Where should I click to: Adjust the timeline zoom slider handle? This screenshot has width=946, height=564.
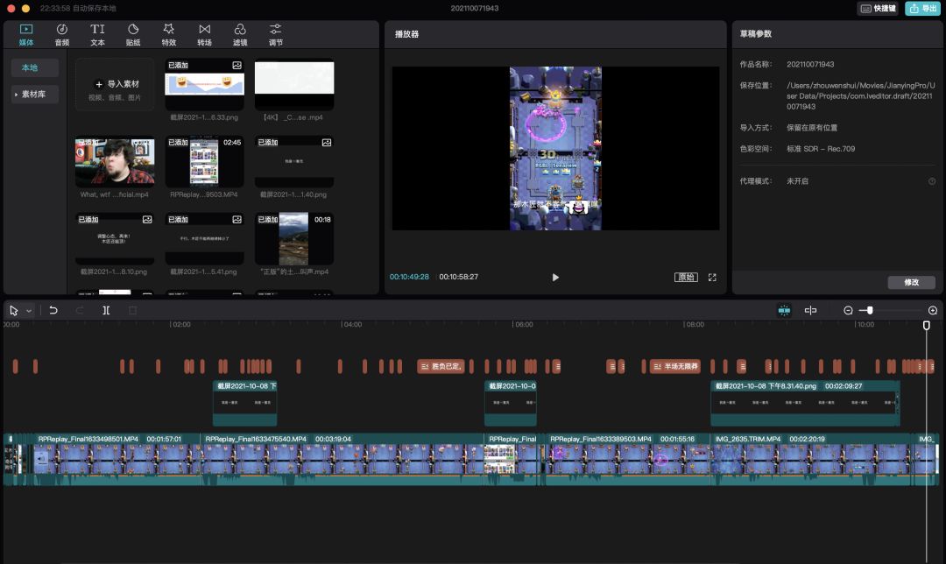coord(870,310)
